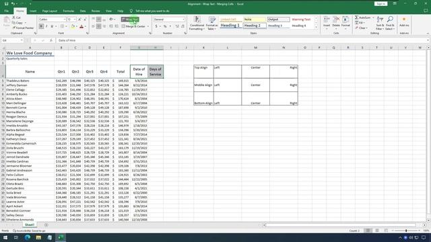Click the Fill Color bucket swatch
This screenshot has width=431, height=242.
[73, 26]
